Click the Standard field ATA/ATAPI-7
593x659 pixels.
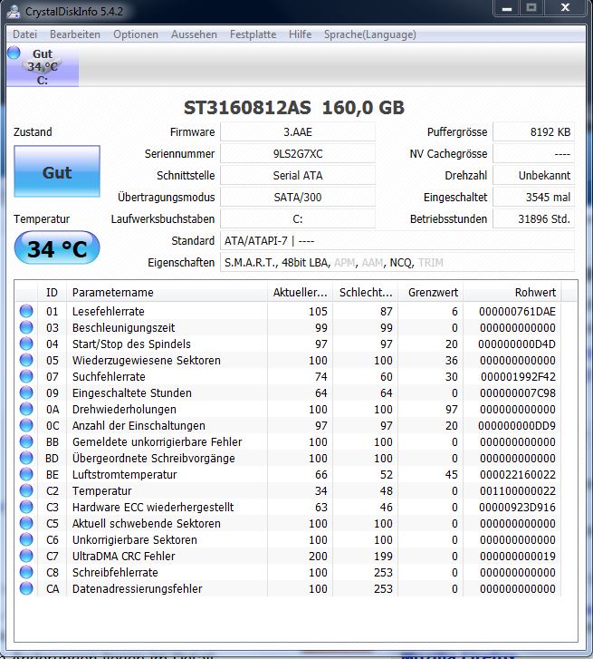[x=397, y=241]
